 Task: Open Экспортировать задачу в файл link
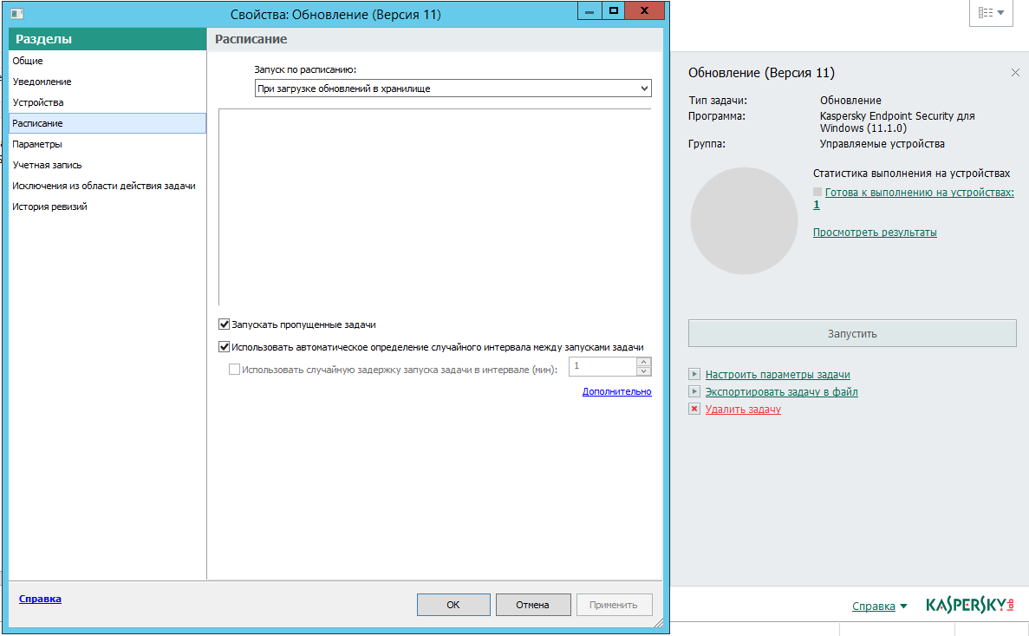[x=782, y=391]
